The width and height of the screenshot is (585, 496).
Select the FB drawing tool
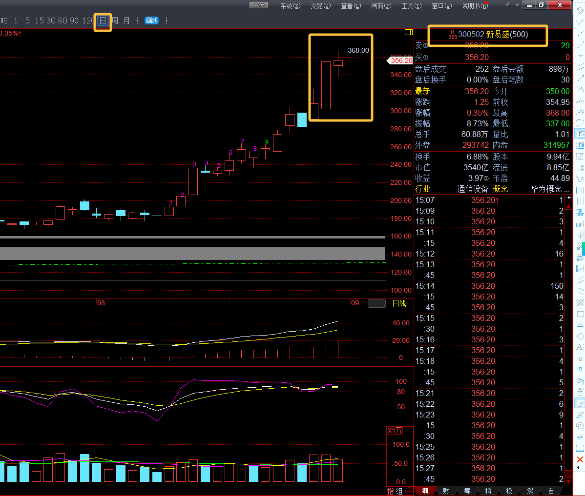coord(581,145)
